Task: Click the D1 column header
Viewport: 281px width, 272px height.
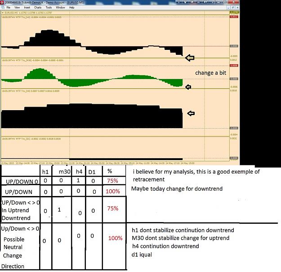Action: 92,172
